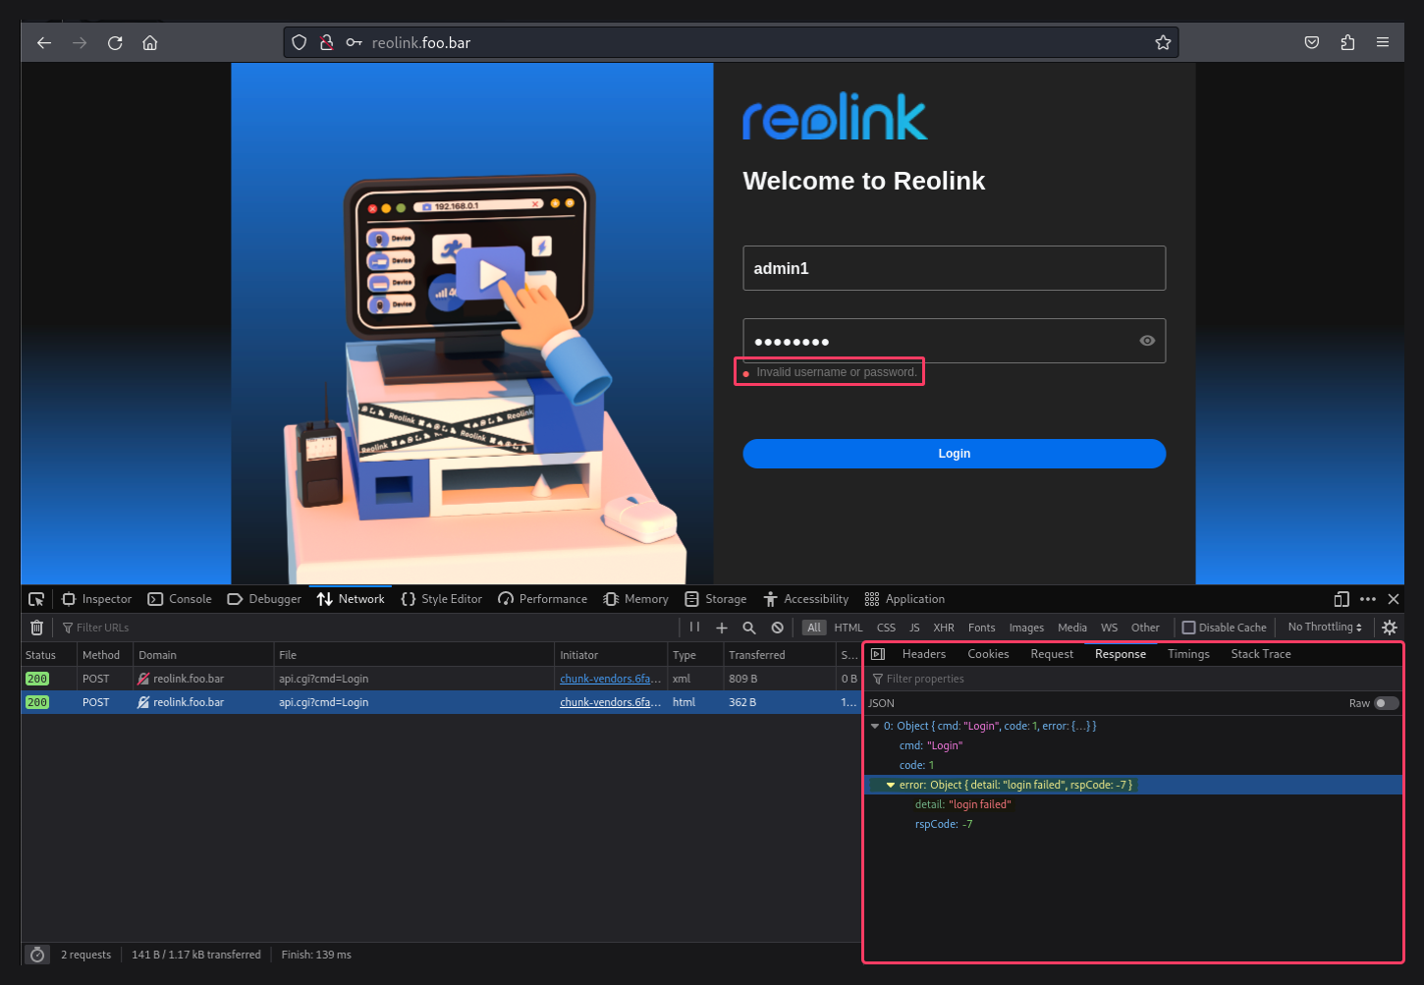This screenshot has height=985, width=1424.
Task: Open the Save to Pocket icon
Action: pyautogui.click(x=1312, y=43)
